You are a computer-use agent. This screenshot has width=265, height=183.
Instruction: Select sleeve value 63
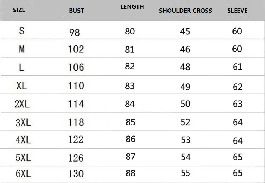point(238,104)
